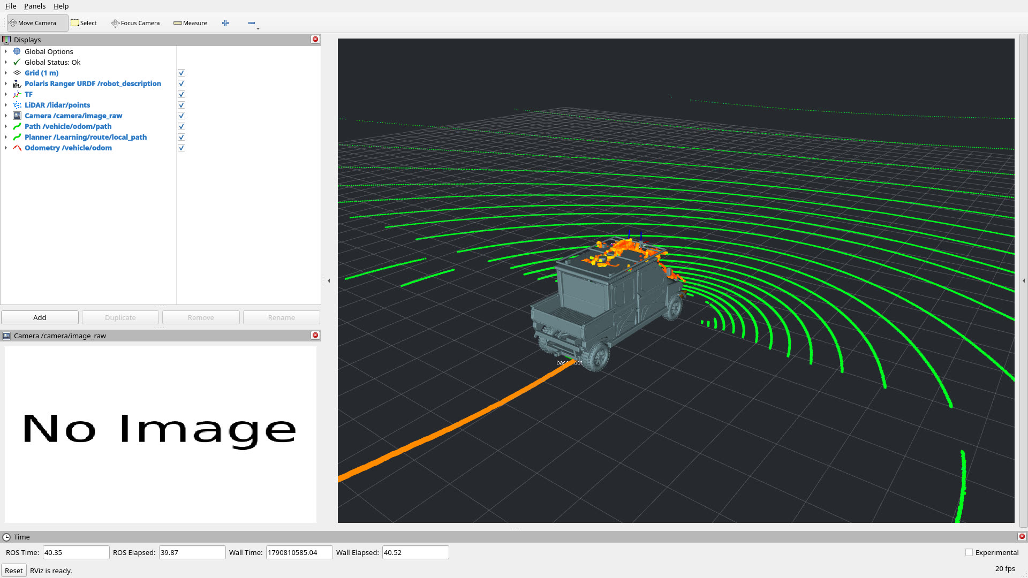The image size is (1028, 578).
Task: Open the Panels menu
Action: pyautogui.click(x=35, y=6)
